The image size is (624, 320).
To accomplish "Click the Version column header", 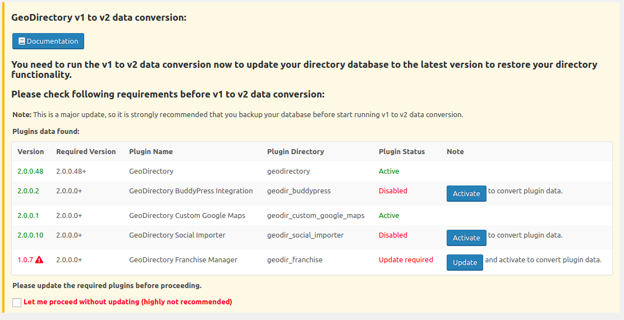I will pyautogui.click(x=31, y=151).
